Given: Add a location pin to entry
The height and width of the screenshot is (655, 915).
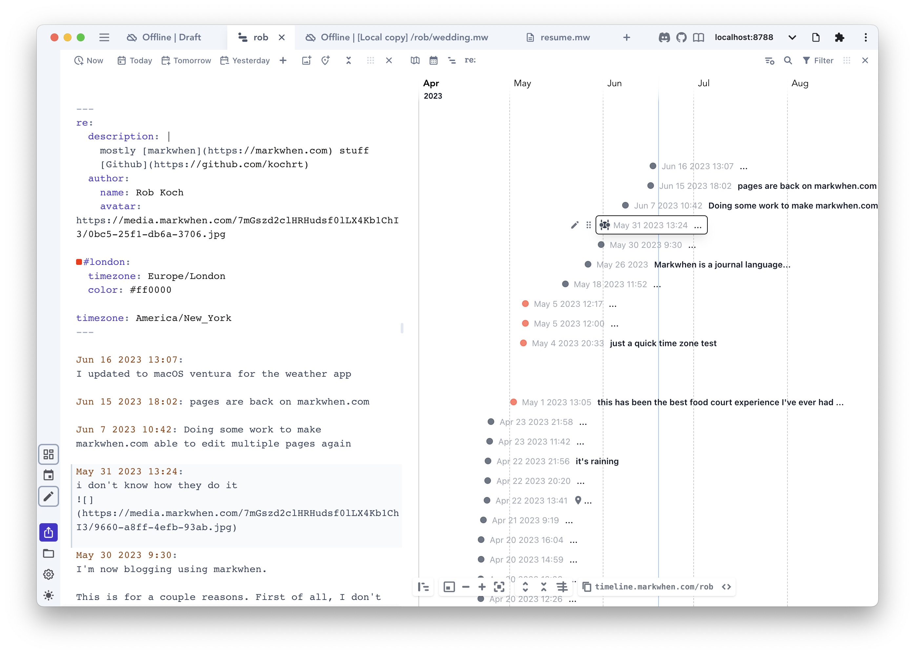Looking at the screenshot, I should [326, 61].
